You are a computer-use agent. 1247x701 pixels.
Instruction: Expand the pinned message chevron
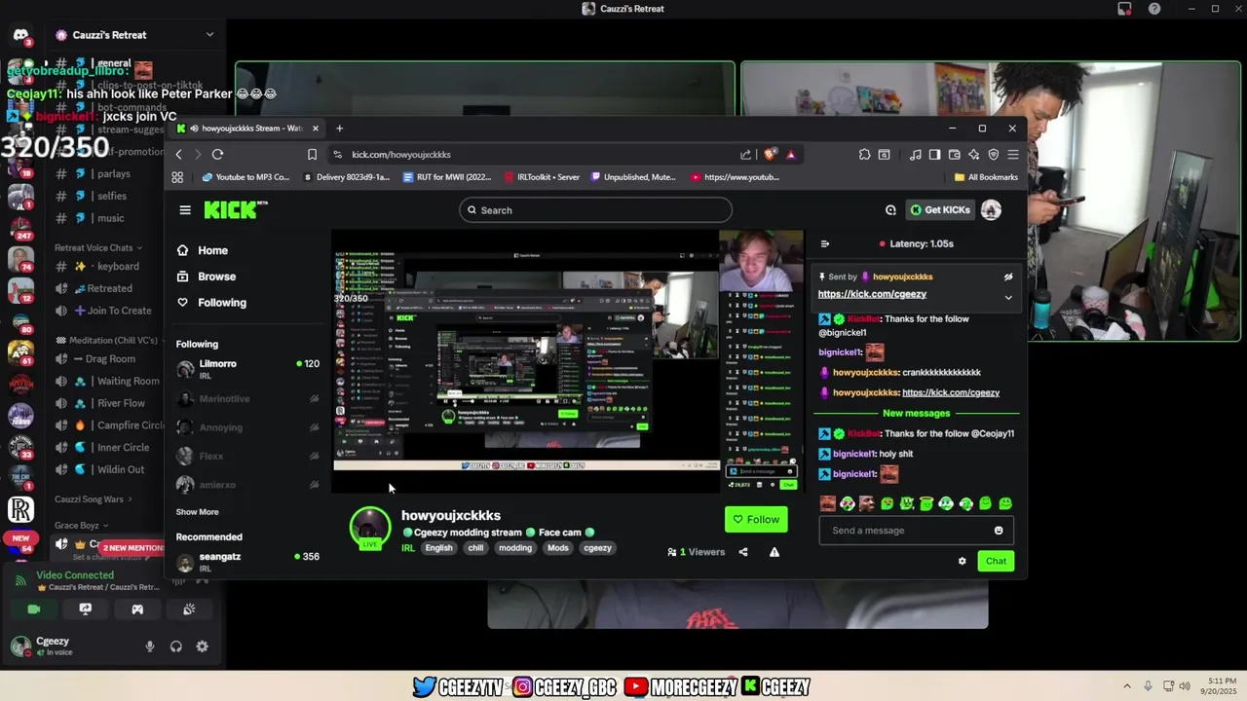pyautogui.click(x=1008, y=297)
